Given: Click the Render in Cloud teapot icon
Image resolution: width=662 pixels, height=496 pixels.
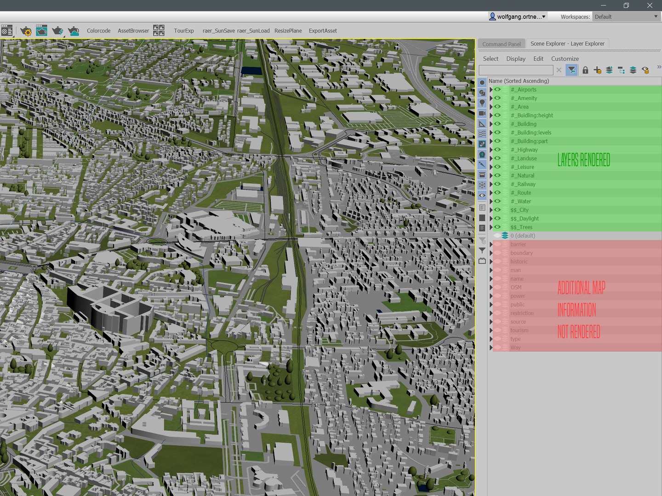Looking at the screenshot, I should point(74,31).
